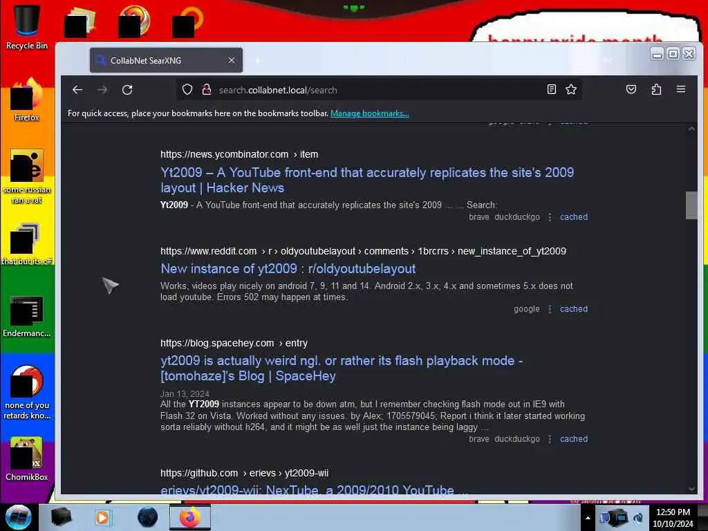Viewport: 708px width, 531px height.
Task: Reload the current search page
Action: [127, 90]
